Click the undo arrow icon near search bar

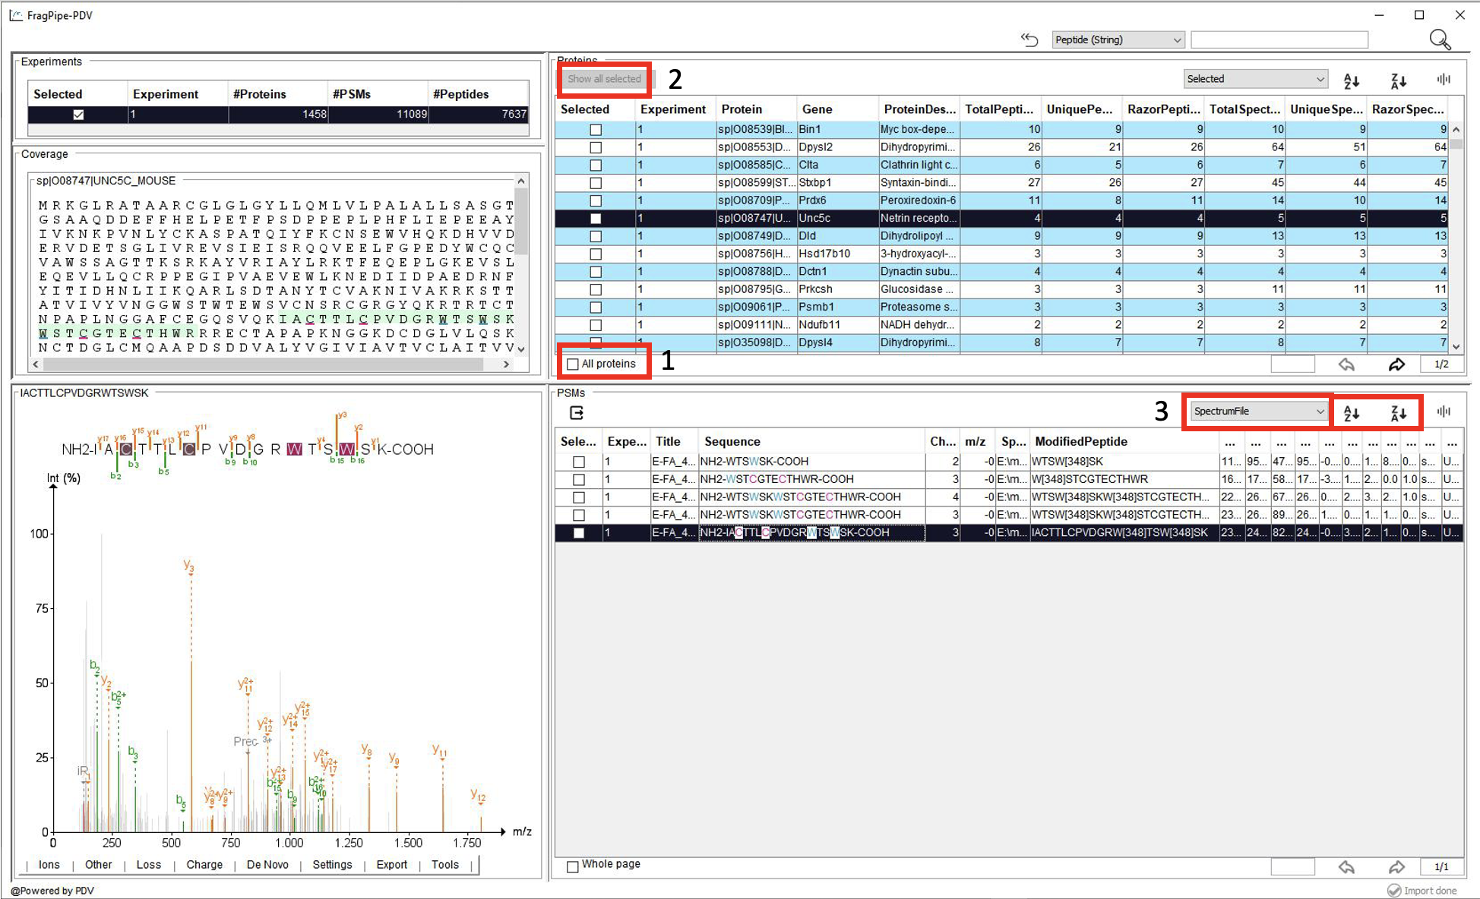click(x=1029, y=39)
